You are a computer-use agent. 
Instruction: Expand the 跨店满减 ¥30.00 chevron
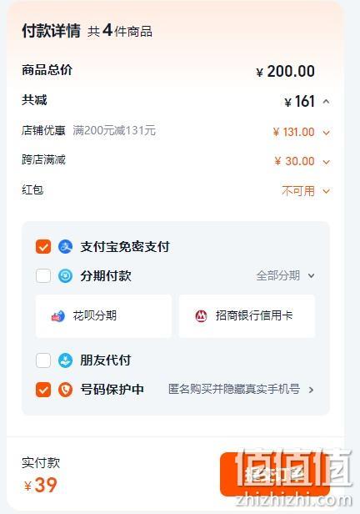326,162
